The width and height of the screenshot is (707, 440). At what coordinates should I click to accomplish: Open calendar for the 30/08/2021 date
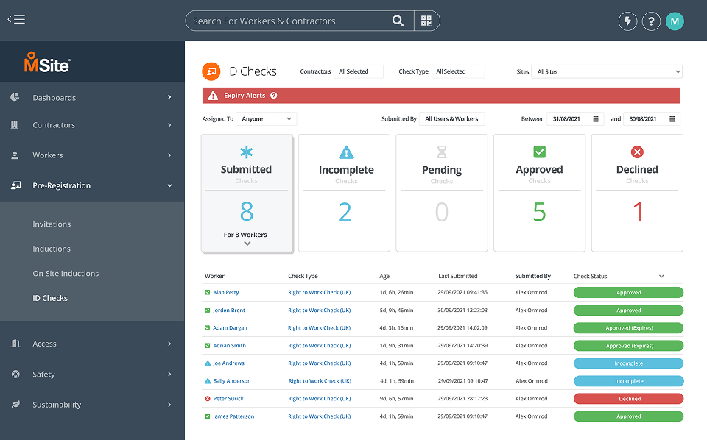[672, 119]
